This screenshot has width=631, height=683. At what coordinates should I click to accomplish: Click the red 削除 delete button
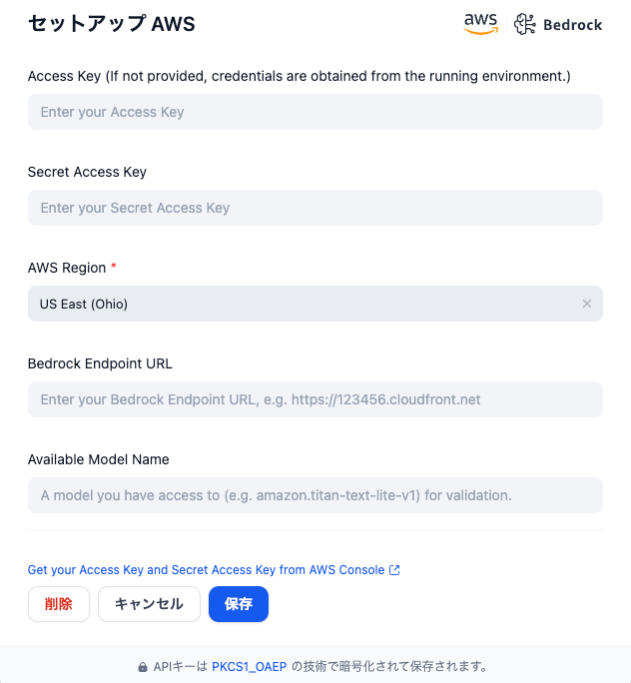59,604
